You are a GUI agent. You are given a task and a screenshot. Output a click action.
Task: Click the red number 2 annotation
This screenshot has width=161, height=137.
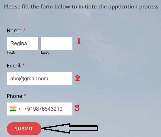point(78,78)
